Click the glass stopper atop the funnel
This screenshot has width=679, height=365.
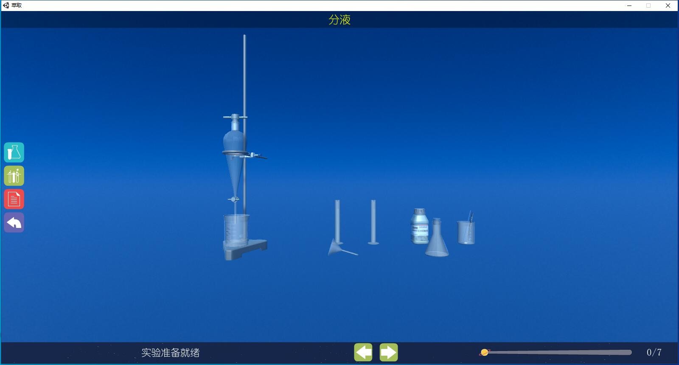pyautogui.click(x=235, y=118)
